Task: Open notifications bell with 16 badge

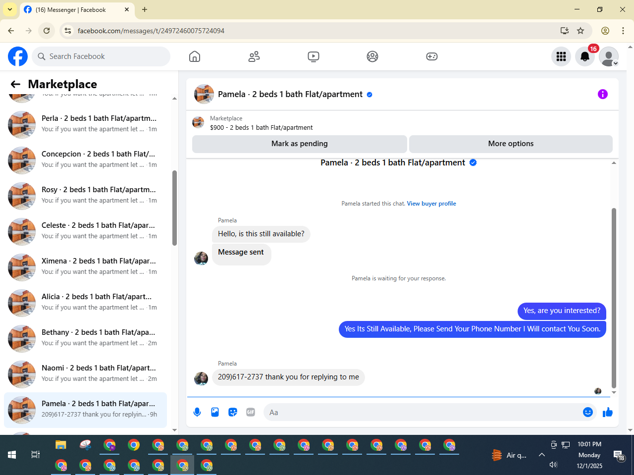Action: (x=585, y=56)
